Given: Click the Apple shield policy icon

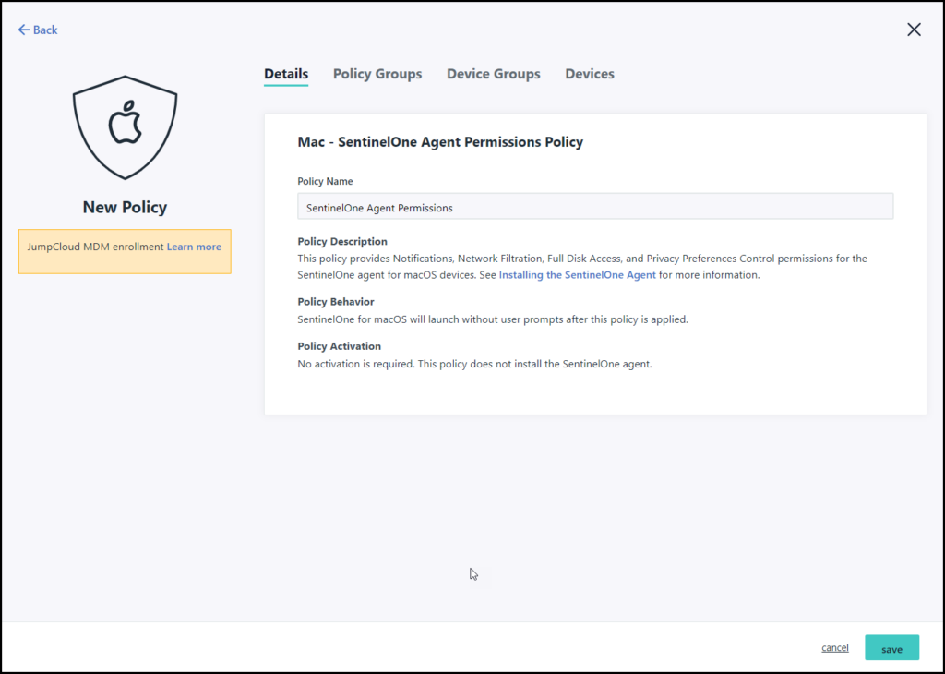Looking at the screenshot, I should click(x=125, y=127).
